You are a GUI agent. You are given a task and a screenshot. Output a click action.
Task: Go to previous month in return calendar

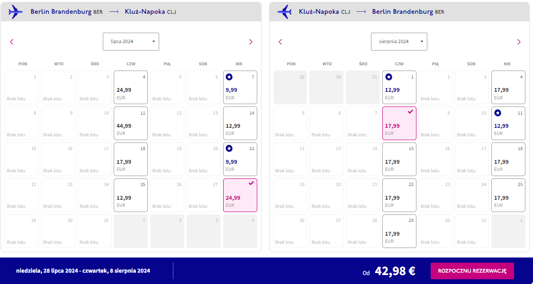click(x=280, y=42)
